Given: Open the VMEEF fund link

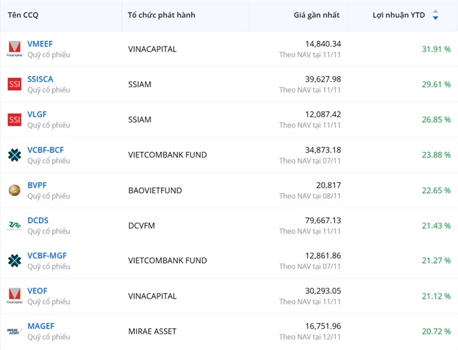Looking at the screenshot, I should point(40,44).
